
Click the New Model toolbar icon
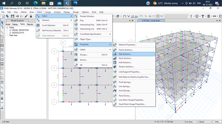[4, 16]
